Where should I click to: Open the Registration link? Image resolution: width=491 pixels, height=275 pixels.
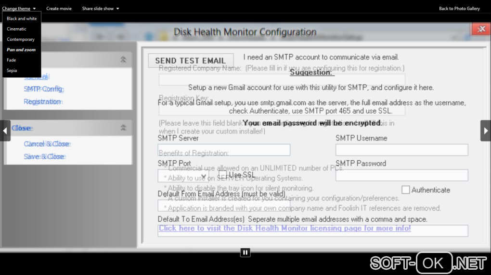point(42,101)
